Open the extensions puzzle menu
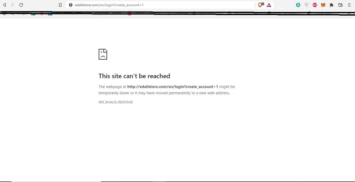The width and height of the screenshot is (355, 182). [x=332, y=5]
